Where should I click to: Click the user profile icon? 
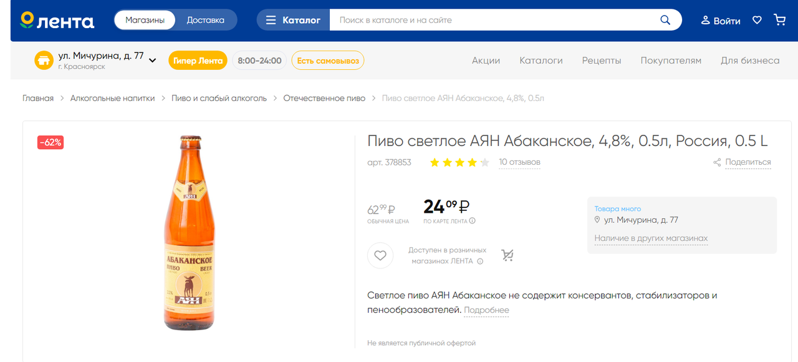[706, 20]
